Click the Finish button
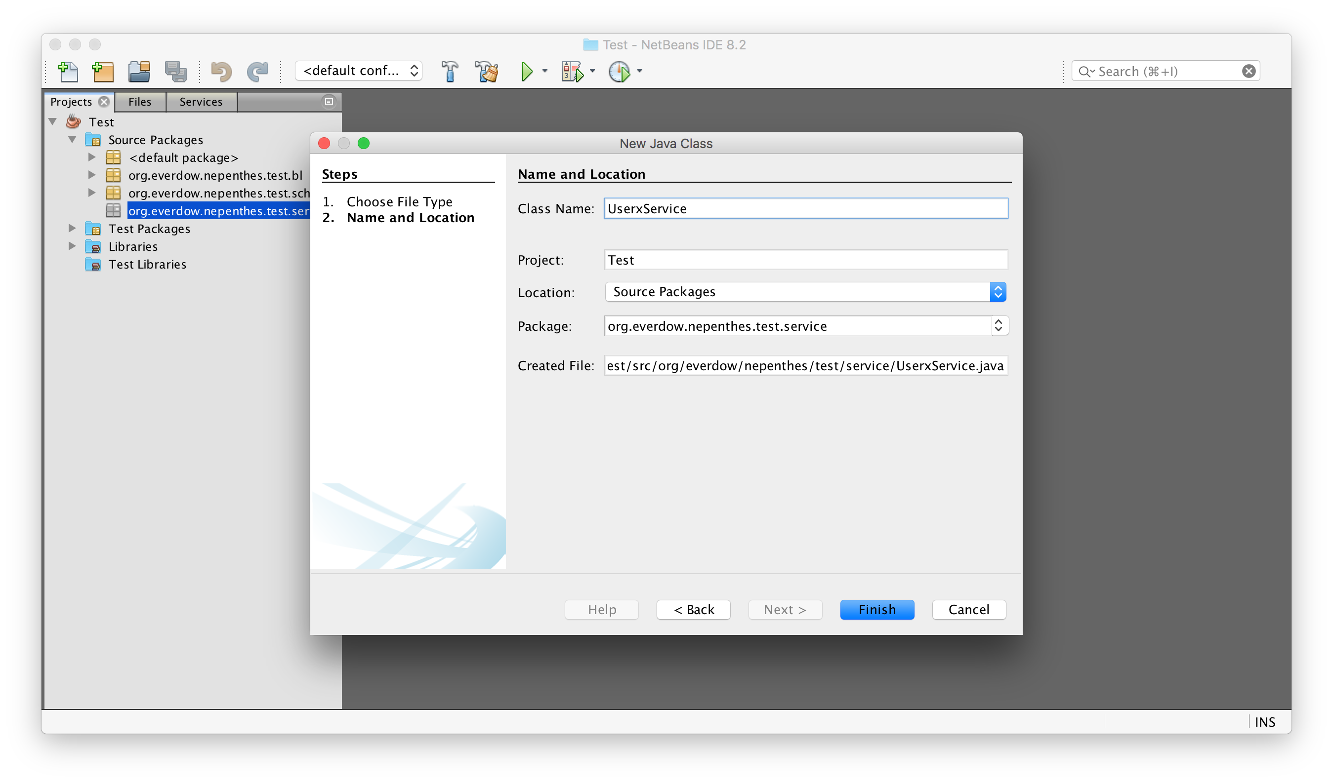 pyautogui.click(x=877, y=610)
